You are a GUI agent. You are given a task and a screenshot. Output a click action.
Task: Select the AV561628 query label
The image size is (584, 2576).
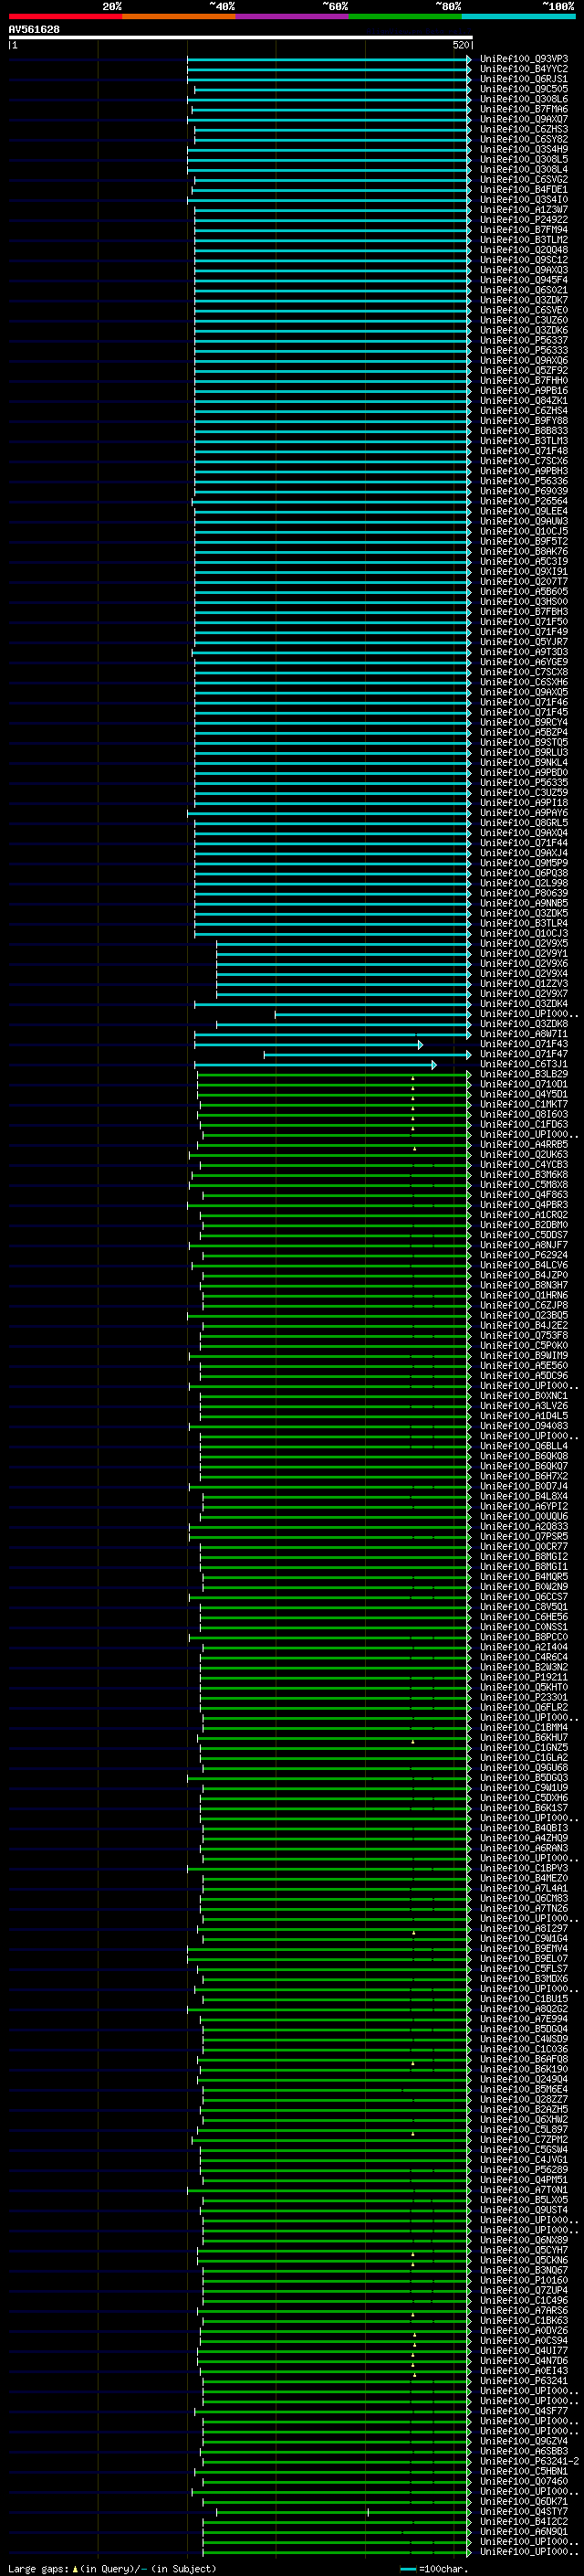coord(34,30)
